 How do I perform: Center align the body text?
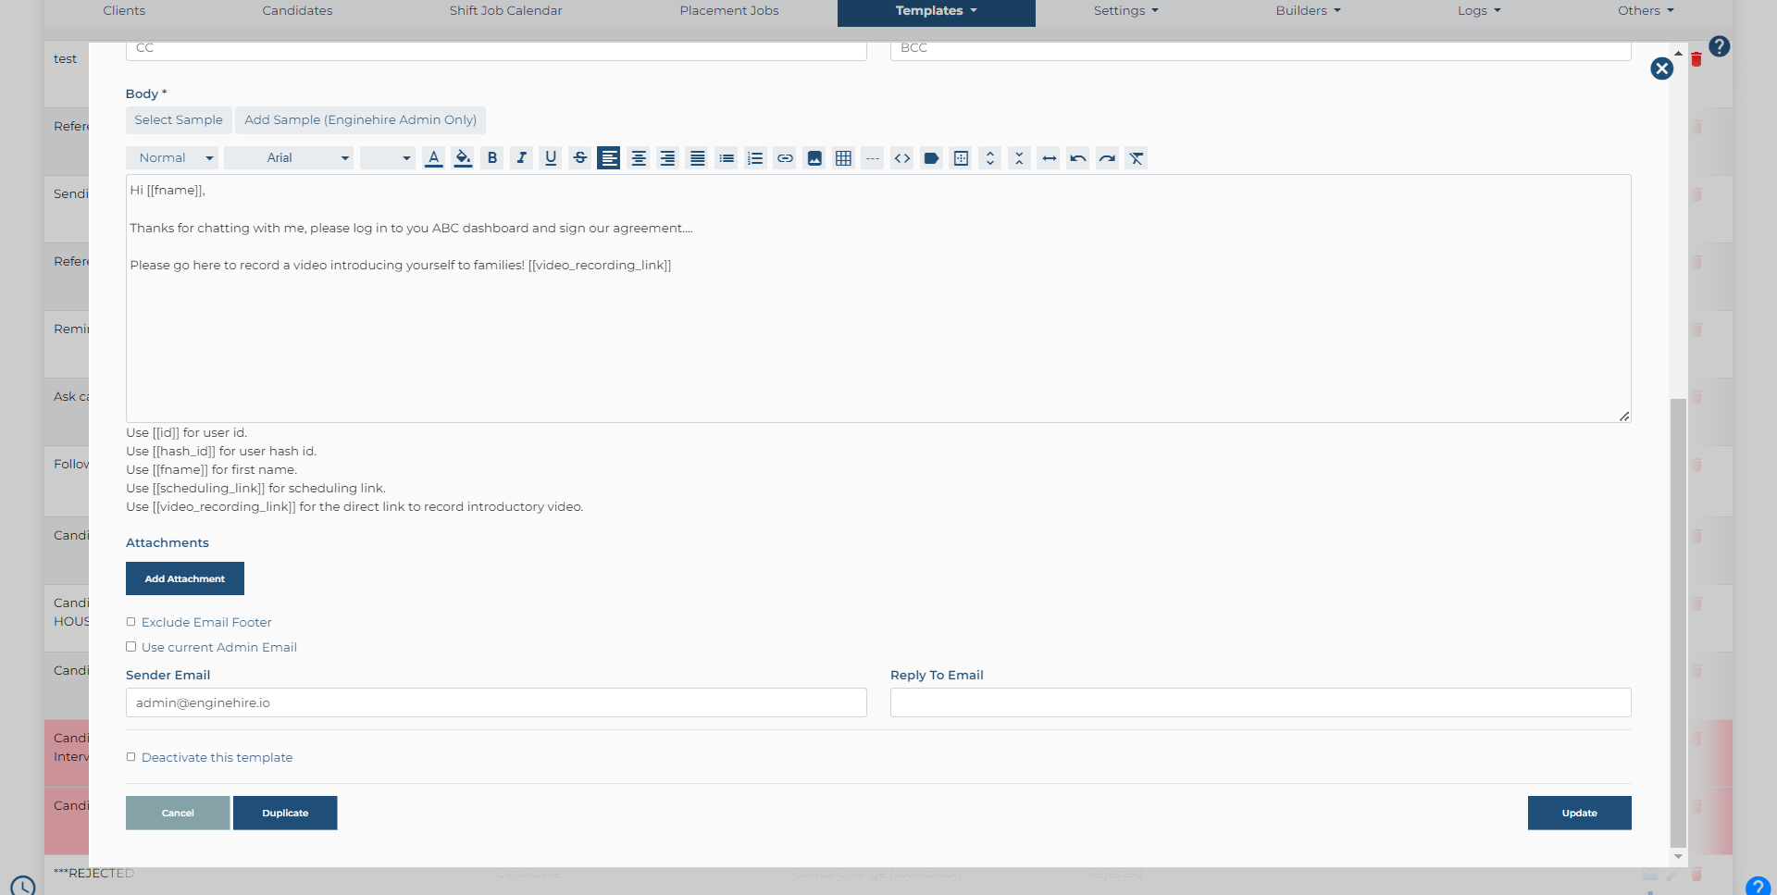pyautogui.click(x=639, y=158)
